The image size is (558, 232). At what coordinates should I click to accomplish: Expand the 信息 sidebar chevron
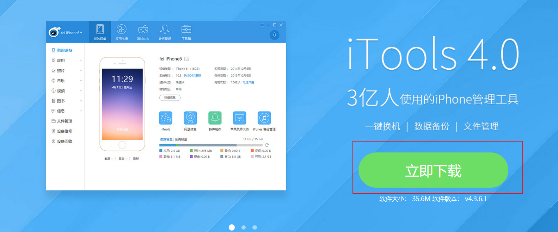81,111
